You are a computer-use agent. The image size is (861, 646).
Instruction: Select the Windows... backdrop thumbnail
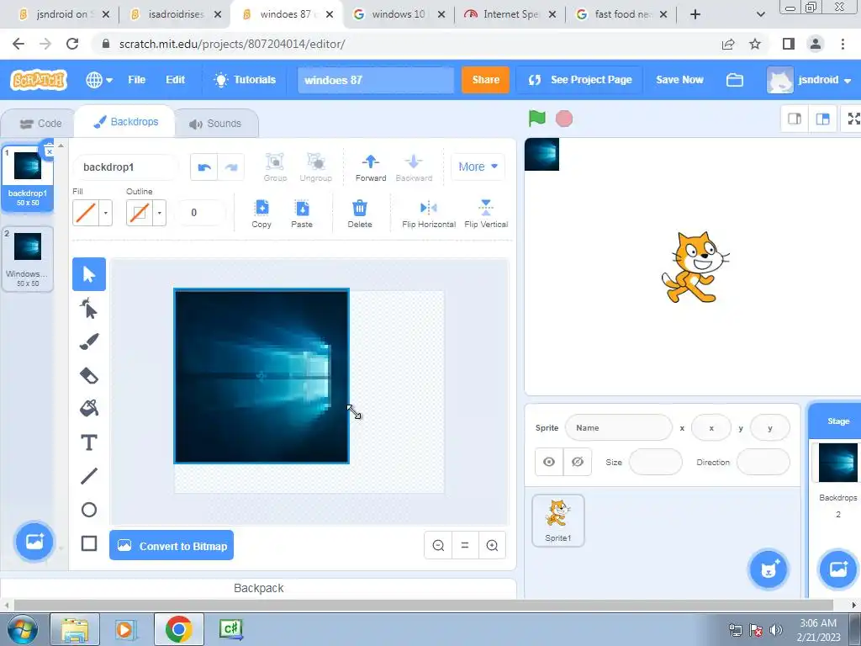pos(28,259)
